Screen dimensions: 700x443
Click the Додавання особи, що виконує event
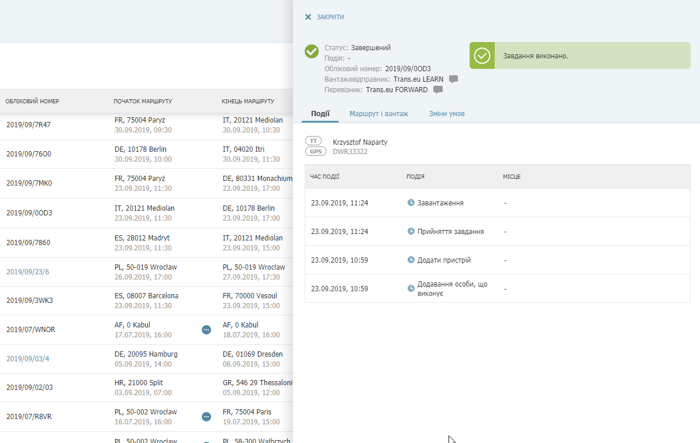[x=452, y=289]
